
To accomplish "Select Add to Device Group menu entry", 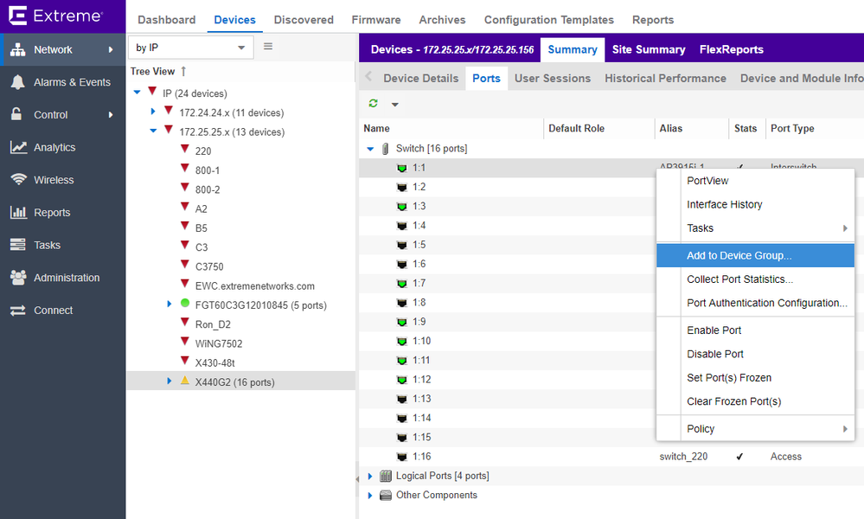I will (739, 256).
